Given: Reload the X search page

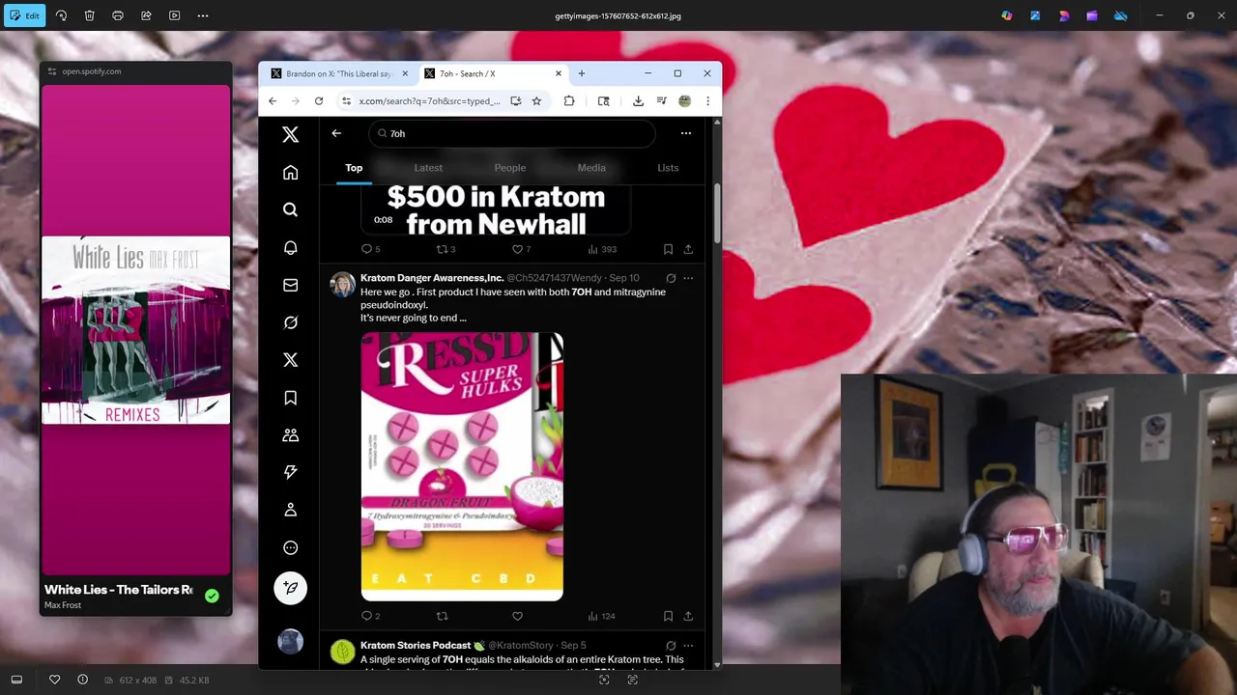Looking at the screenshot, I should pos(319,100).
